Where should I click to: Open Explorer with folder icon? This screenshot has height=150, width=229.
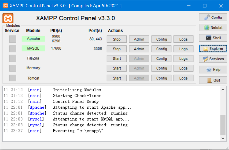[x=213, y=49]
